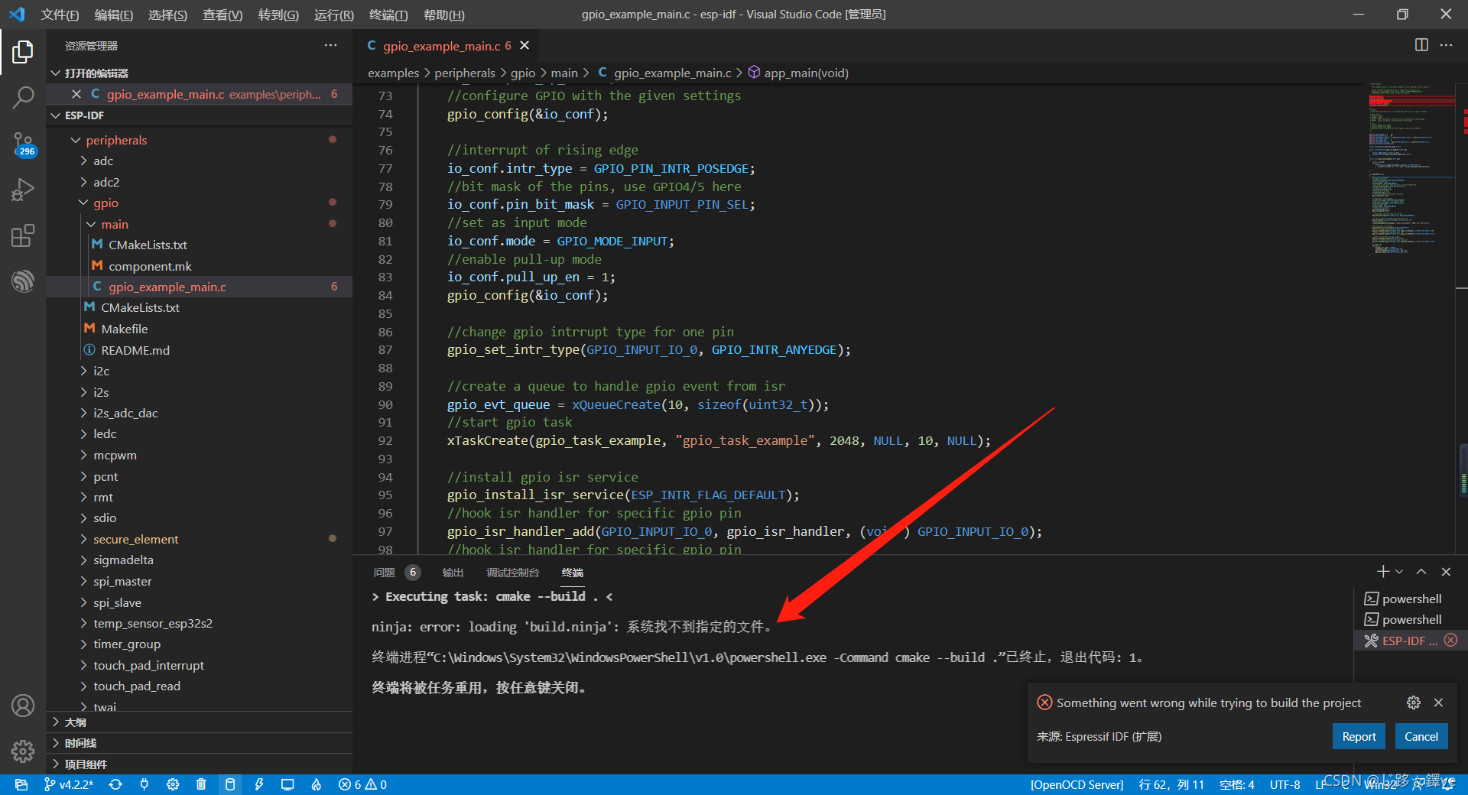Maximize the terminal panel size

pos(1421,572)
